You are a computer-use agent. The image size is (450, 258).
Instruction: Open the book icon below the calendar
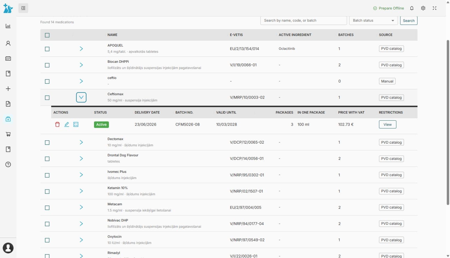pyautogui.click(x=8, y=73)
